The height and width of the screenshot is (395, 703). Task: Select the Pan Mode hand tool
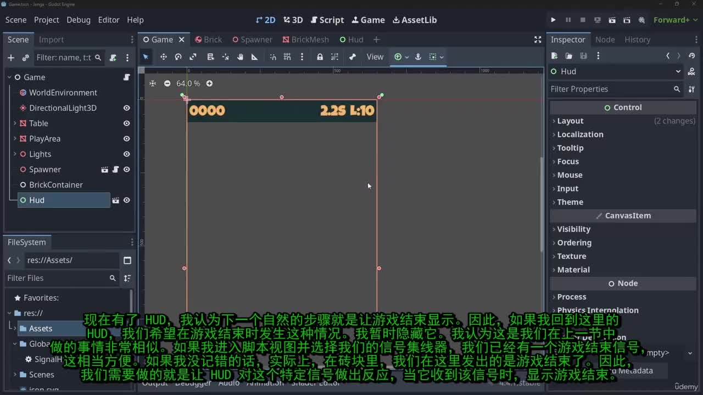point(240,57)
